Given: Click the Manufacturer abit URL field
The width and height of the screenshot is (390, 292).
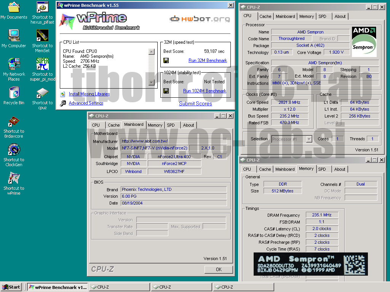Looking at the screenshot, I should (x=174, y=141).
